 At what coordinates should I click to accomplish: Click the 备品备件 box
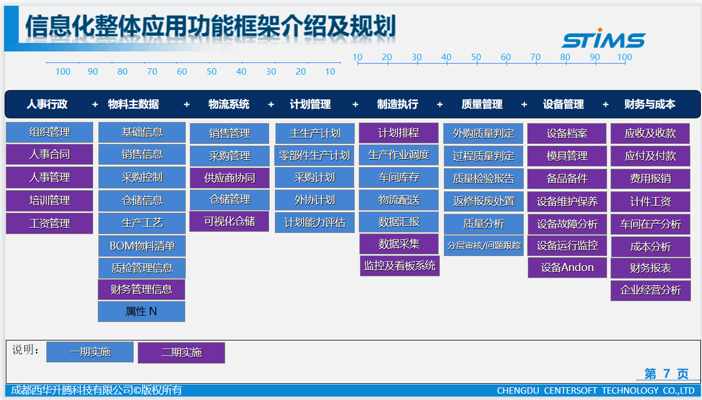[567, 179]
